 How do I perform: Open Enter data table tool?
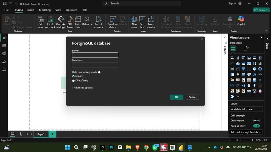tap(78, 22)
